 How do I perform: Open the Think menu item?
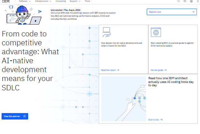(88, 1)
